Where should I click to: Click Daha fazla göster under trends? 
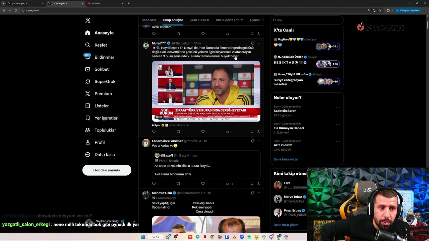click(x=286, y=159)
